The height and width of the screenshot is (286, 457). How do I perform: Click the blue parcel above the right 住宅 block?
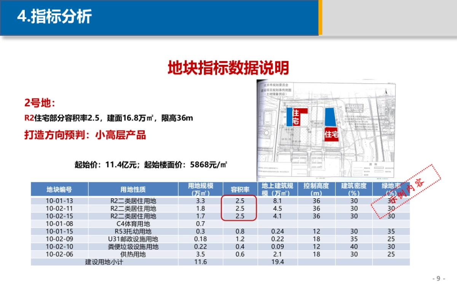click(x=330, y=117)
